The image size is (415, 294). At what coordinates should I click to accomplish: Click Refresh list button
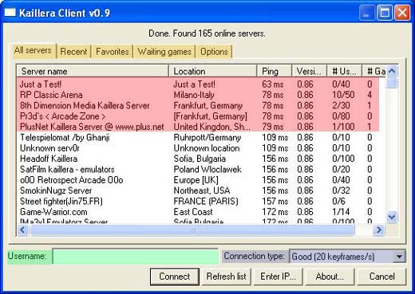point(227,276)
